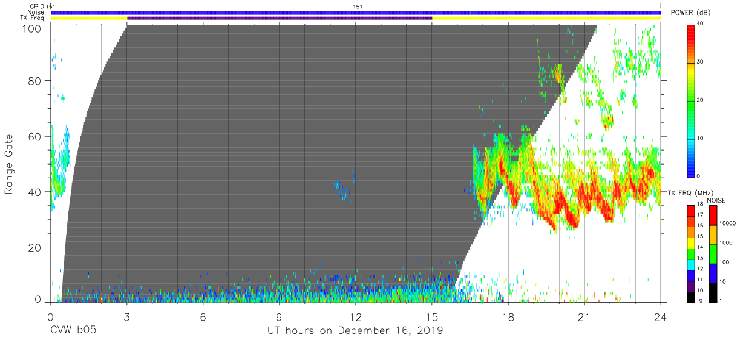Image resolution: width=743 pixels, height=343 pixels.
Task: Click the -151 CPID value label
Action: coord(356,7)
